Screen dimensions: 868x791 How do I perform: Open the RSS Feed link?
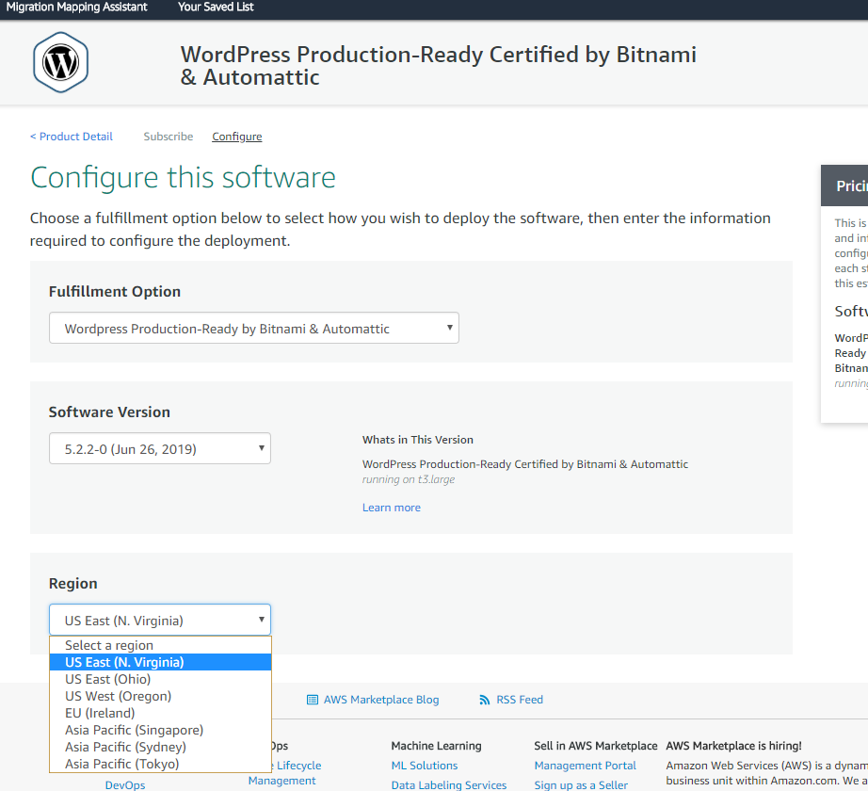click(520, 700)
